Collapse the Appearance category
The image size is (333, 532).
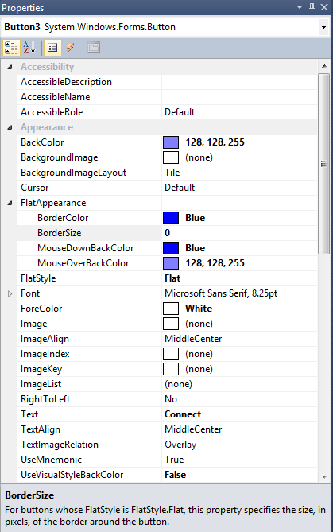pos(10,127)
